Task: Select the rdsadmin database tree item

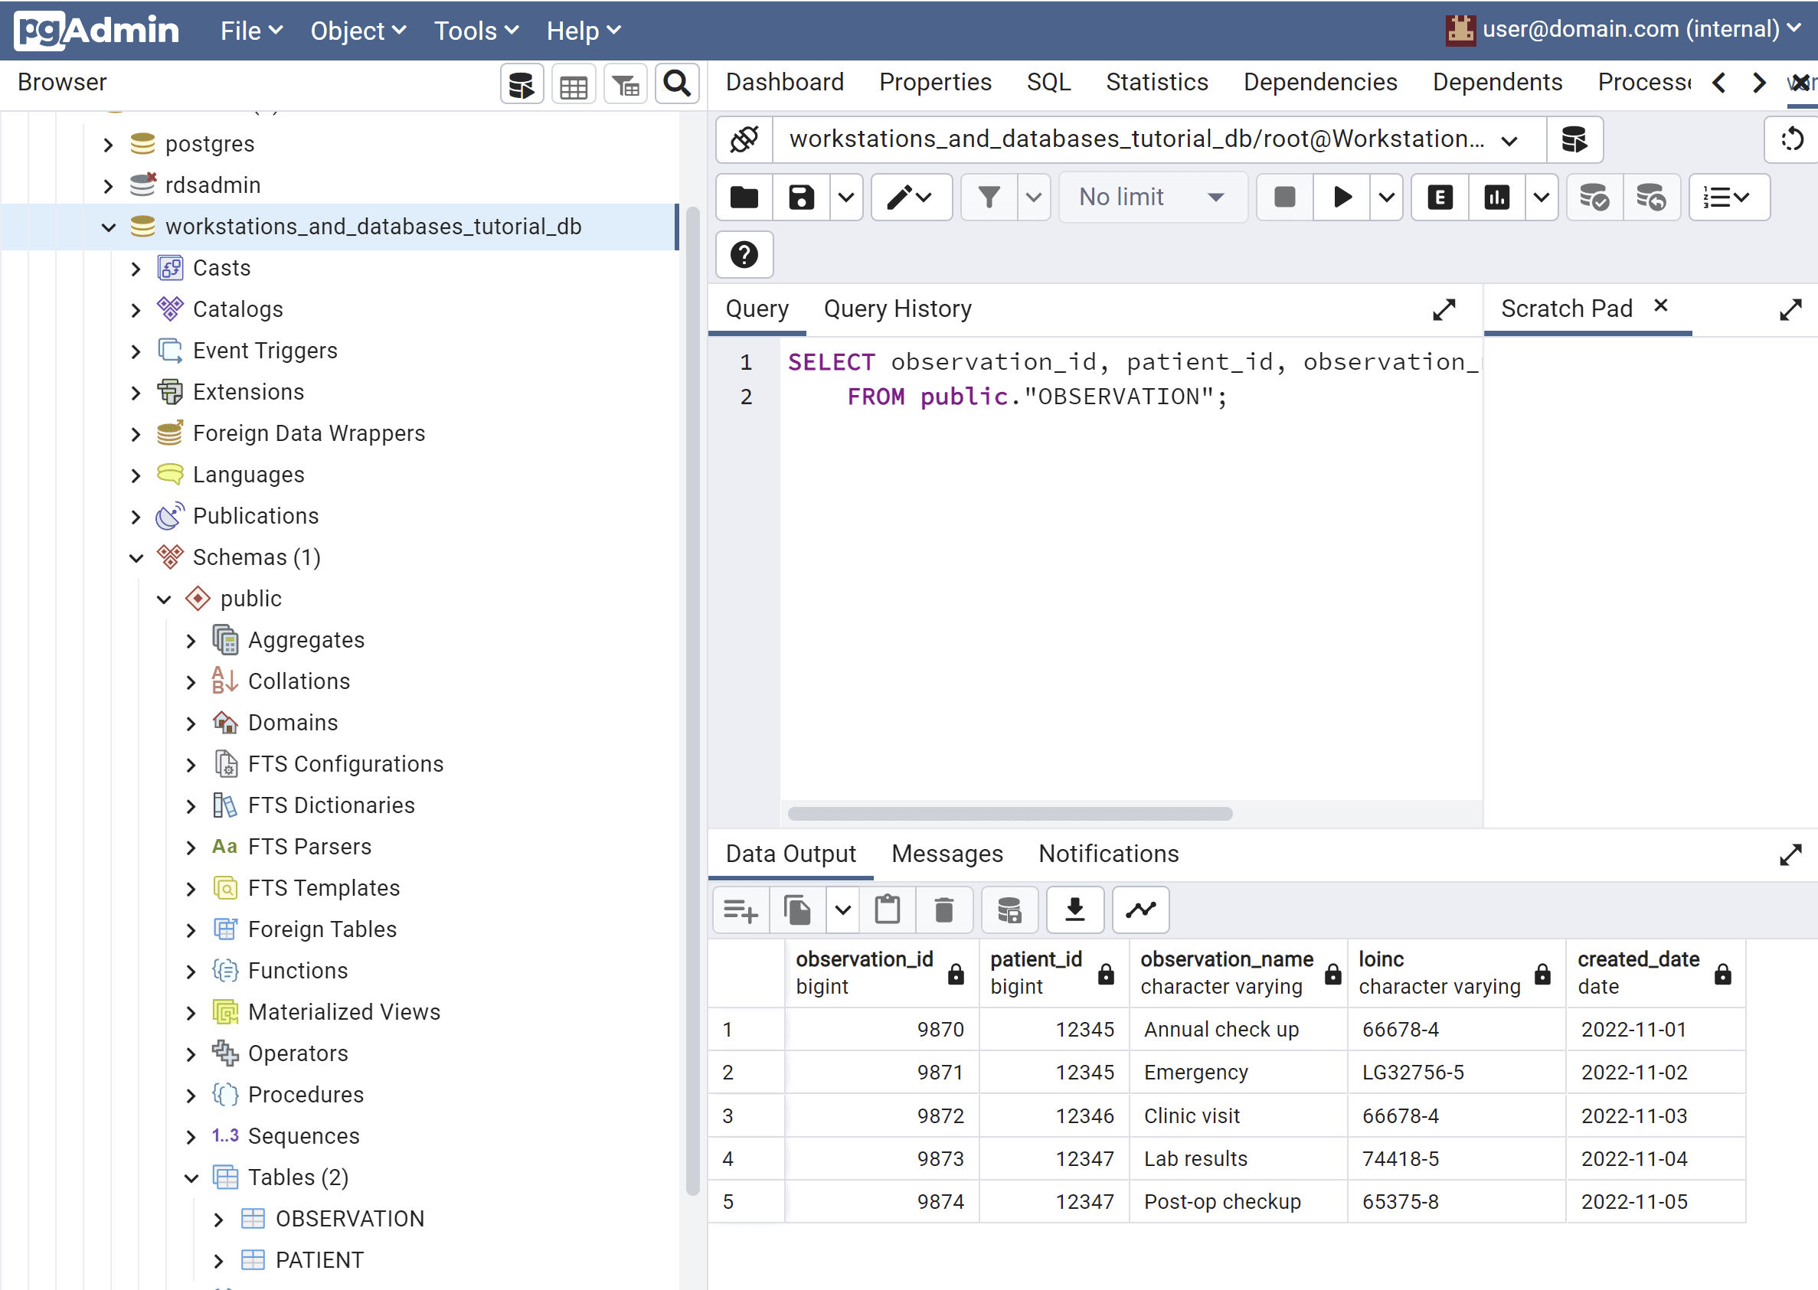Action: (x=212, y=185)
